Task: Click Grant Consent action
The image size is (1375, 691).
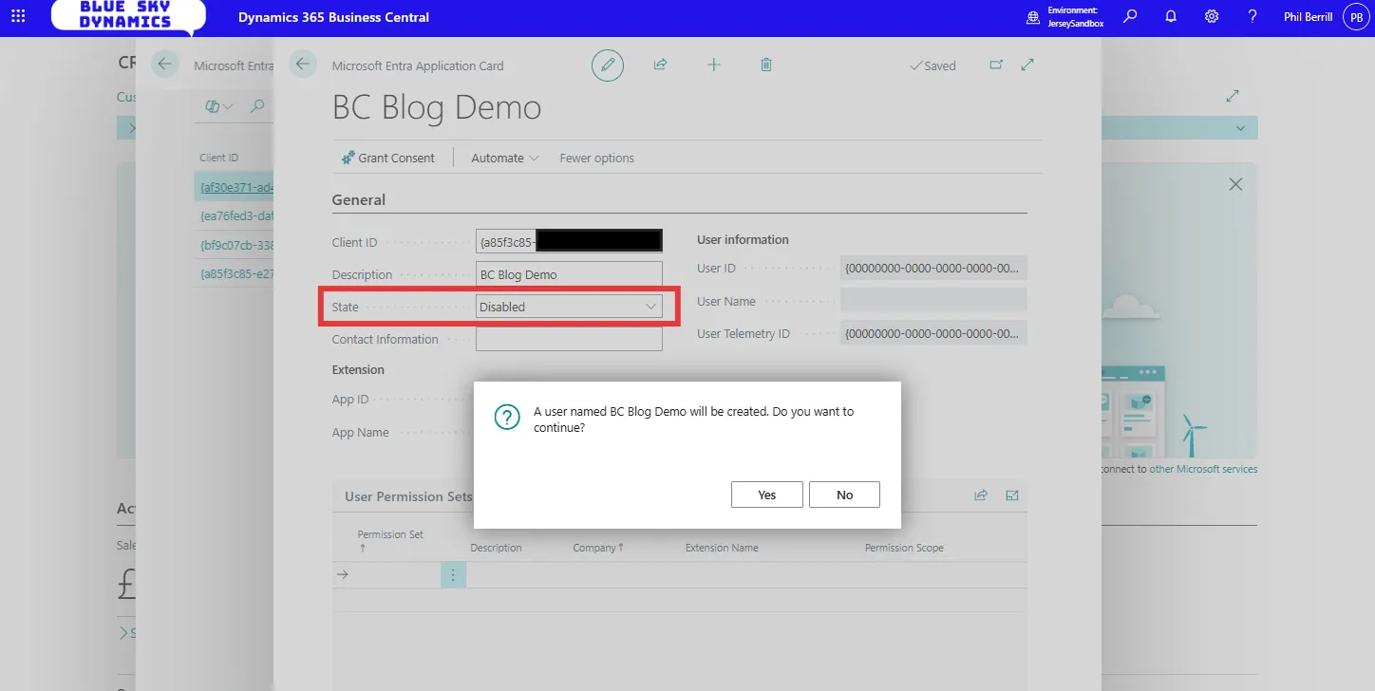Action: click(x=387, y=158)
